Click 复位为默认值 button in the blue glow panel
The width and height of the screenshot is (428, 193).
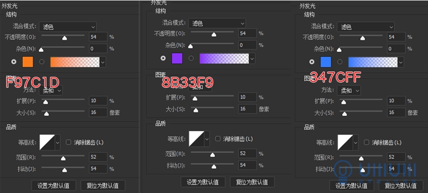tap(401, 186)
